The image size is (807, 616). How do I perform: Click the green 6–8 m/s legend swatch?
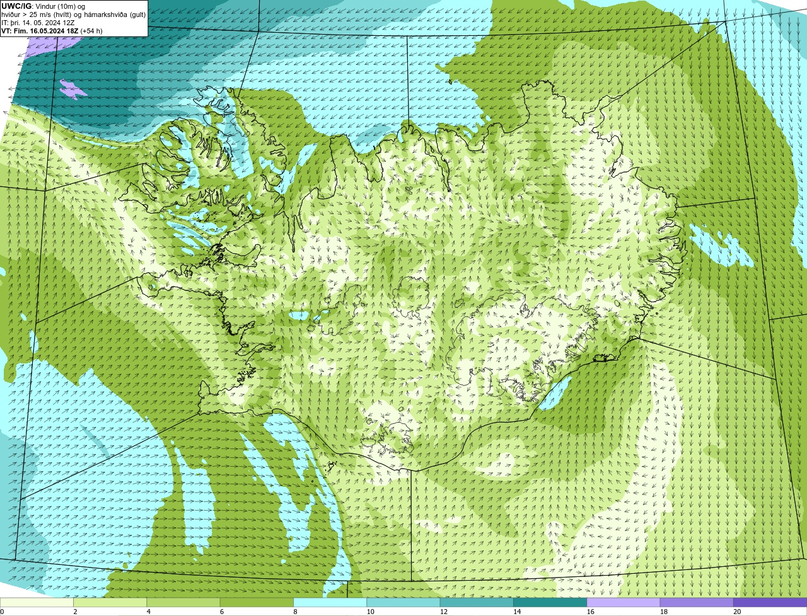(257, 603)
